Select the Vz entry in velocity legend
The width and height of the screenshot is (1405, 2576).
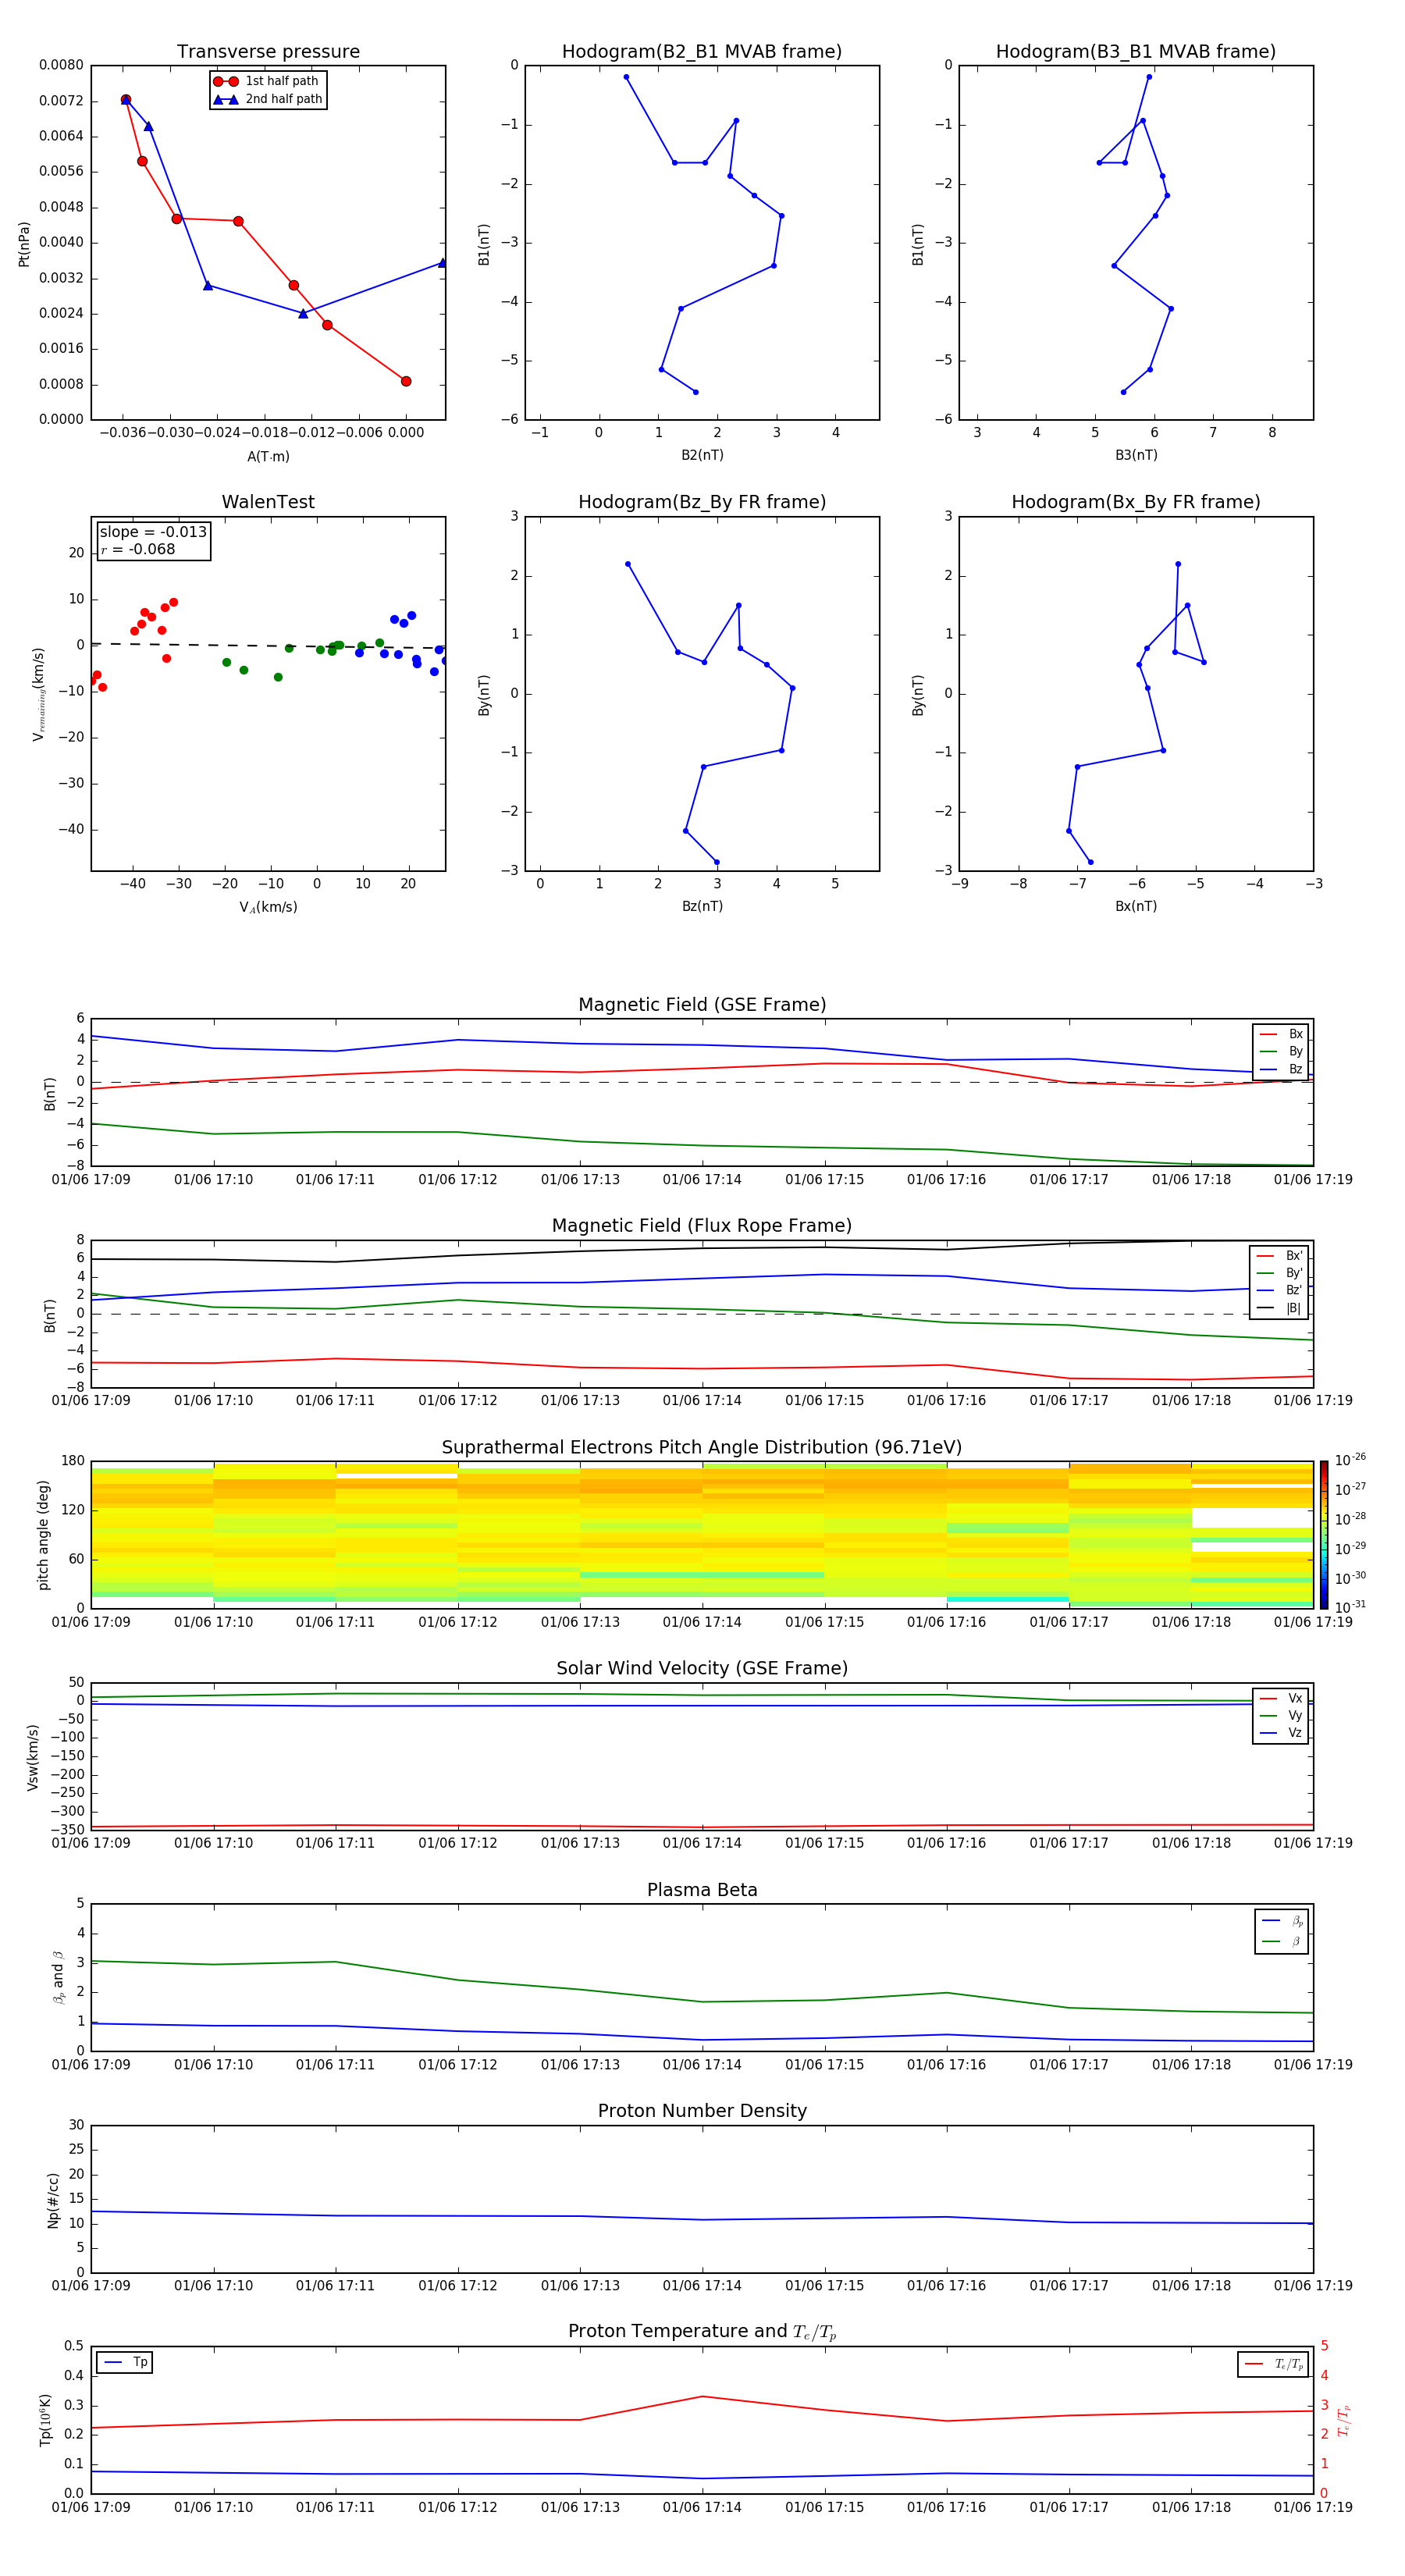(1281, 1732)
